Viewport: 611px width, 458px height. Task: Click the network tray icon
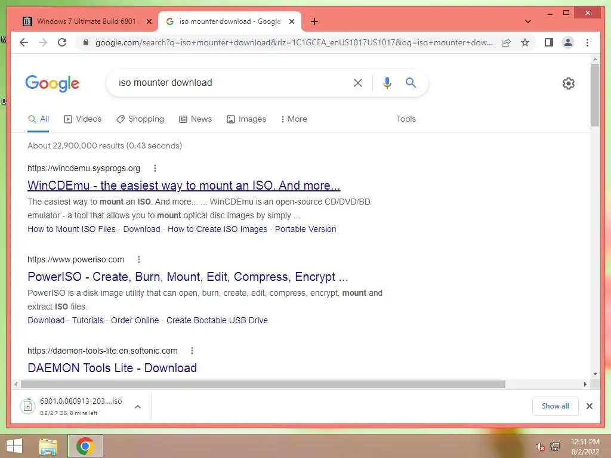[x=555, y=446]
